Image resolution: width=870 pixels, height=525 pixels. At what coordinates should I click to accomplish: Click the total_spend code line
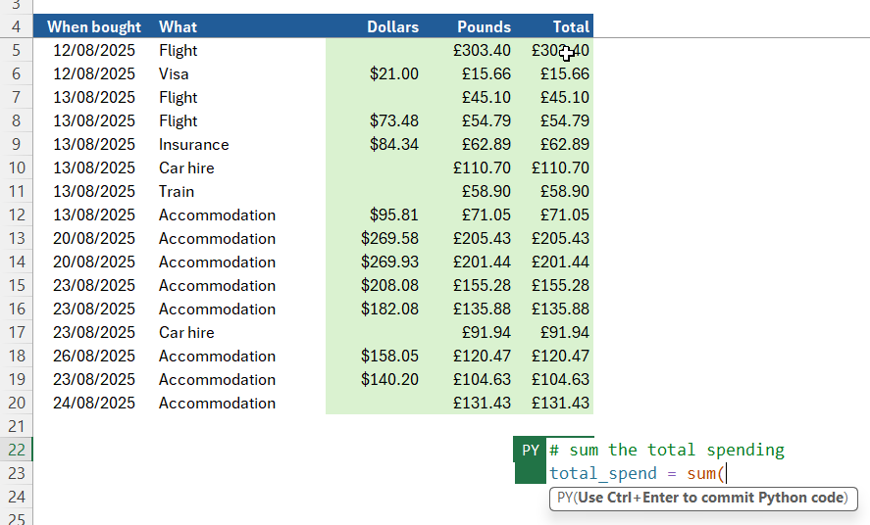point(636,474)
